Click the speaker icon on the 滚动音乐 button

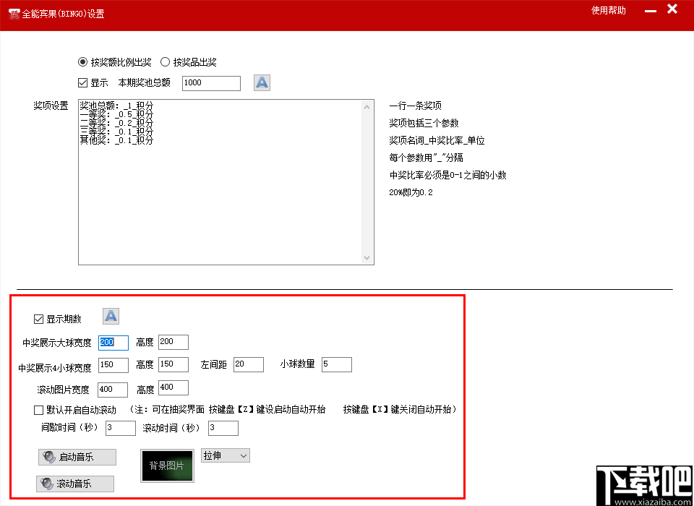tap(47, 483)
